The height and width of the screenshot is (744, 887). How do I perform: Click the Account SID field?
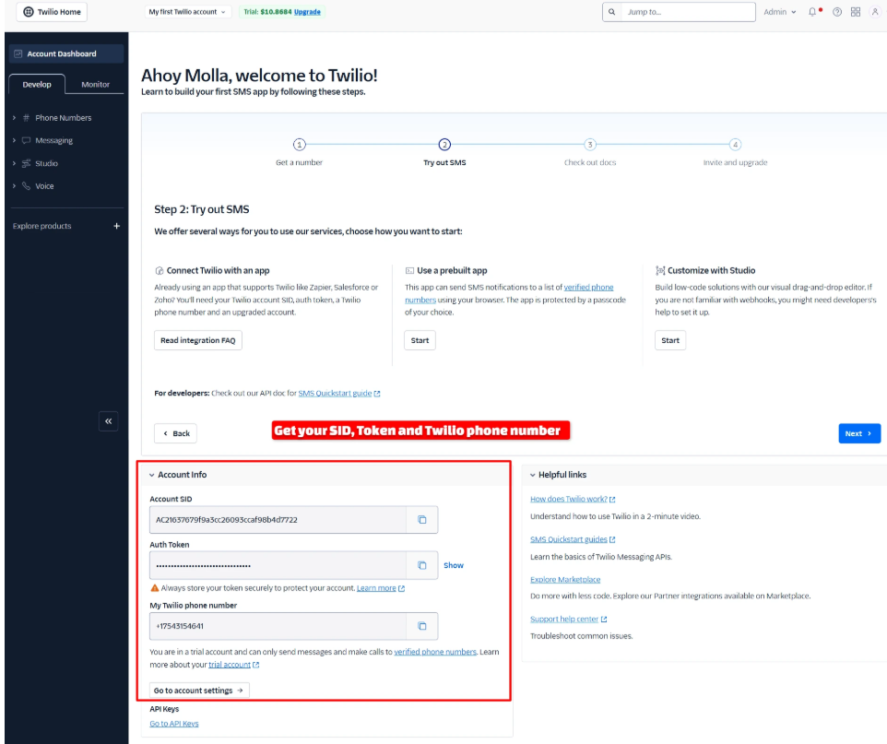[278, 519]
